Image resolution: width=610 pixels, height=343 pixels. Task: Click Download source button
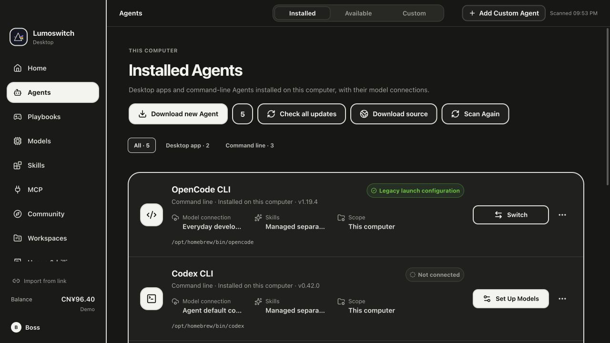[394, 114]
